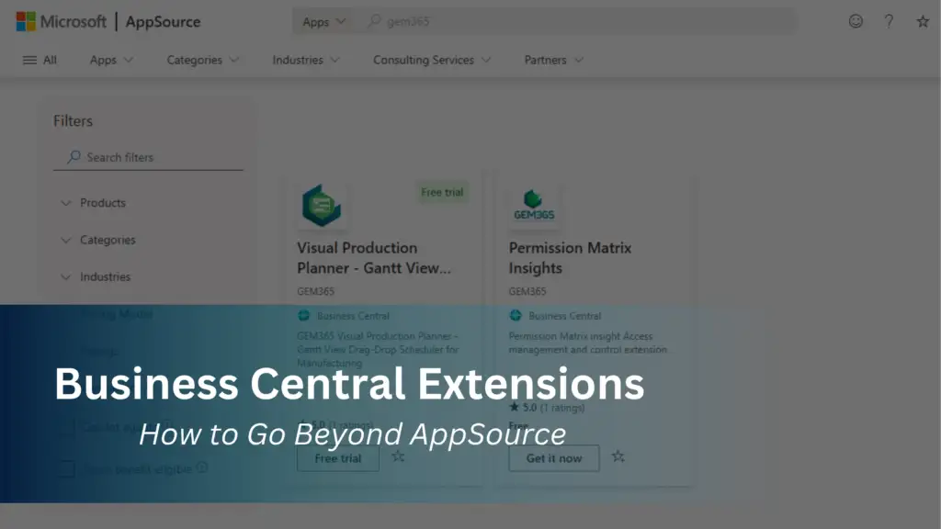The height and width of the screenshot is (529, 941).
Task: Click the Visual Production Planner app logo
Action: [x=320, y=206]
